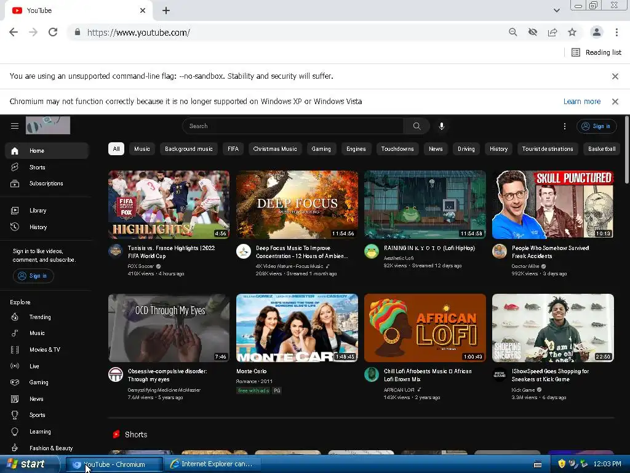Select the FIFA filter chip
630x473 pixels.
click(x=233, y=149)
